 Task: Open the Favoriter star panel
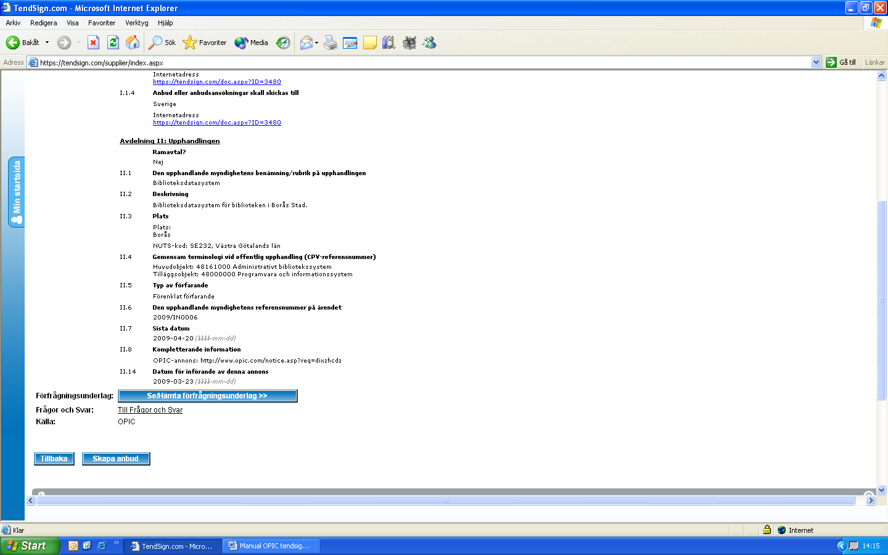tap(205, 43)
